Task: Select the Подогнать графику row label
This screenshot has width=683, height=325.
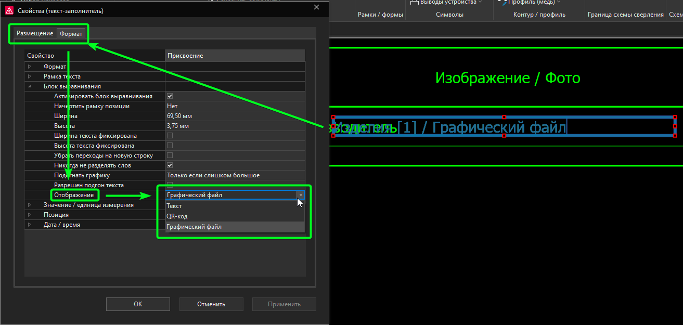Action: click(x=82, y=175)
